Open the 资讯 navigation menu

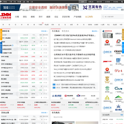point(25,17)
